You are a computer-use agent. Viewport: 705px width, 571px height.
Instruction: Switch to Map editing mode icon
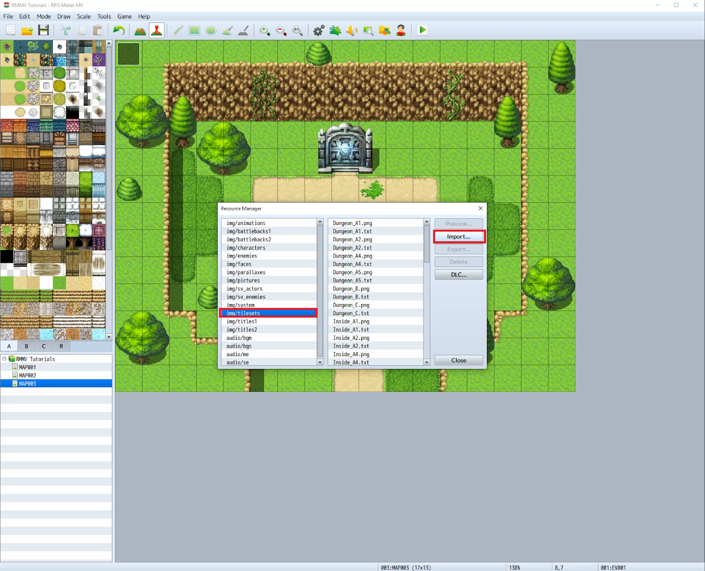140,30
